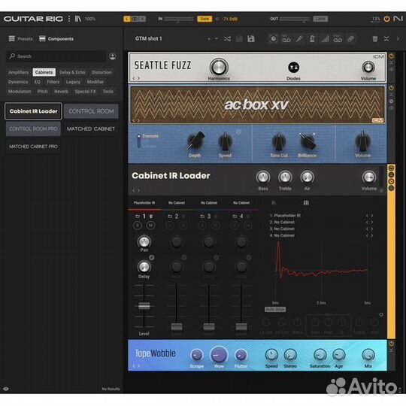Screen dimensions: 406x406
Task: Click the second tape deck icon
Action: 338,39
